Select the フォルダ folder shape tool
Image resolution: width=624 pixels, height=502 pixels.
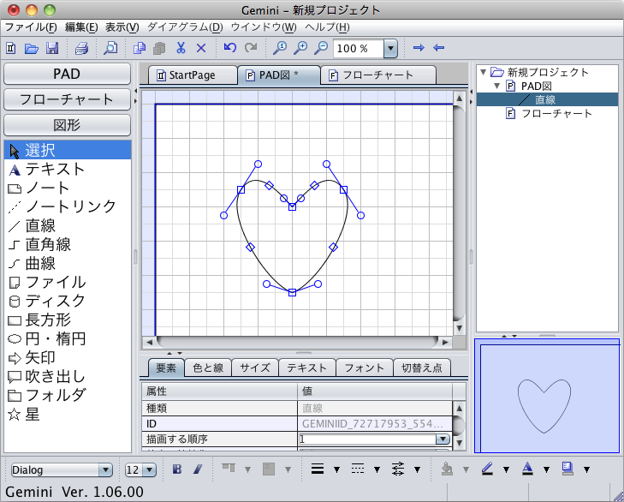pos(68,396)
